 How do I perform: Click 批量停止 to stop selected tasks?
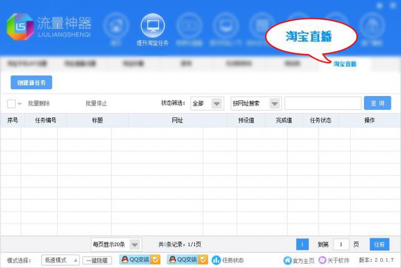point(96,104)
